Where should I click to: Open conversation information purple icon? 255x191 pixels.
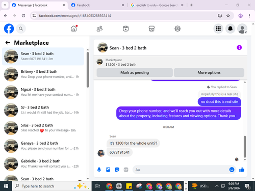239,47
